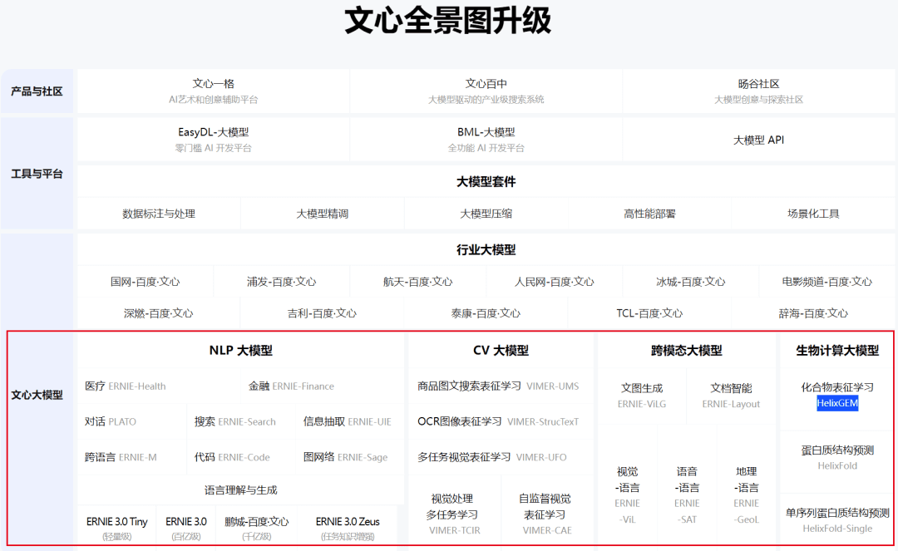This screenshot has height=551, width=898.
Task: Click the 高性能部署 toolkit item
Action: point(649,214)
